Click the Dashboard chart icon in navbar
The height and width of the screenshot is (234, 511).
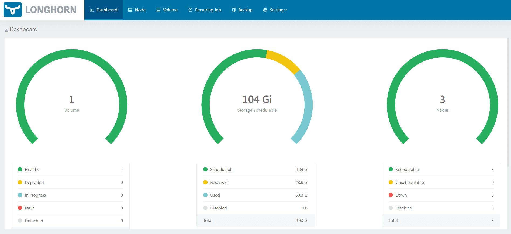[x=92, y=10]
